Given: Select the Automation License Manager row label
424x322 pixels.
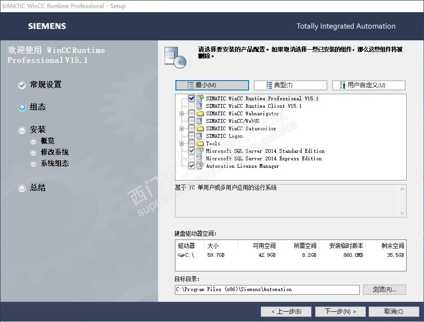Looking at the screenshot, I should tap(242, 166).
